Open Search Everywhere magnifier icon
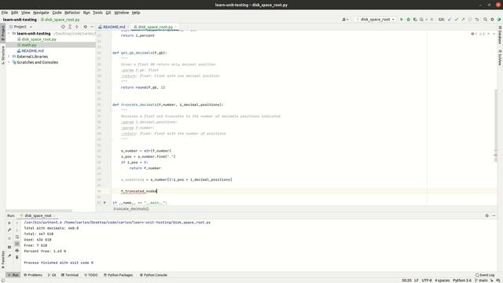This screenshot has width=503, height=283. [486, 20]
